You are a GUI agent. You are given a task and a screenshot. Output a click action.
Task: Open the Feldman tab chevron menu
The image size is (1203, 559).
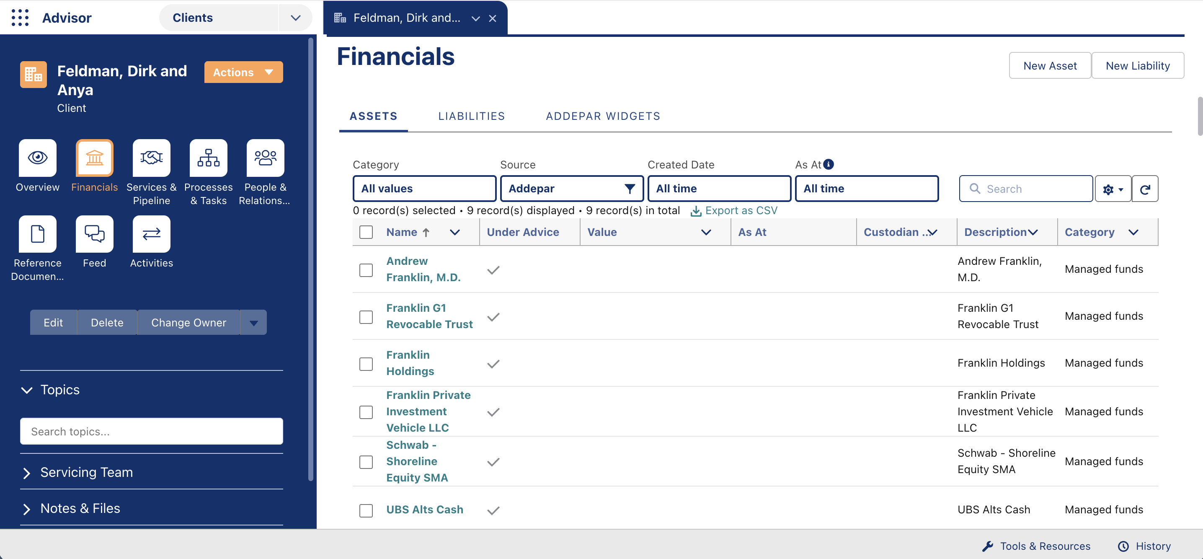476,18
